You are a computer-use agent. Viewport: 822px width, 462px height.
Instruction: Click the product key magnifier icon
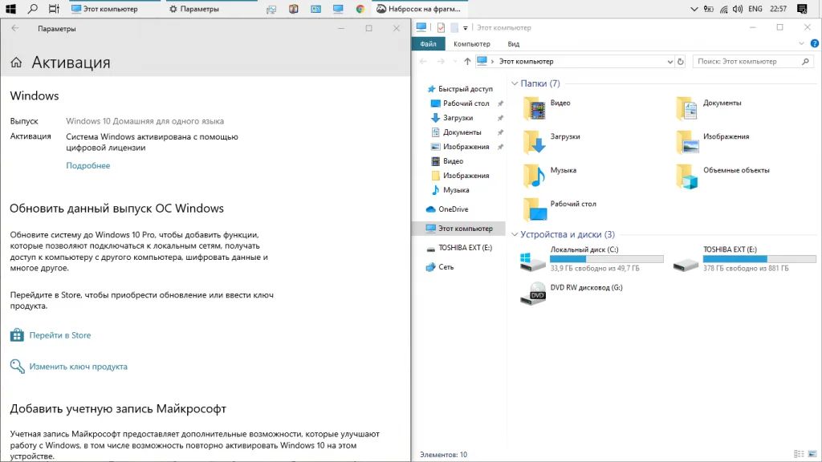[x=18, y=366]
